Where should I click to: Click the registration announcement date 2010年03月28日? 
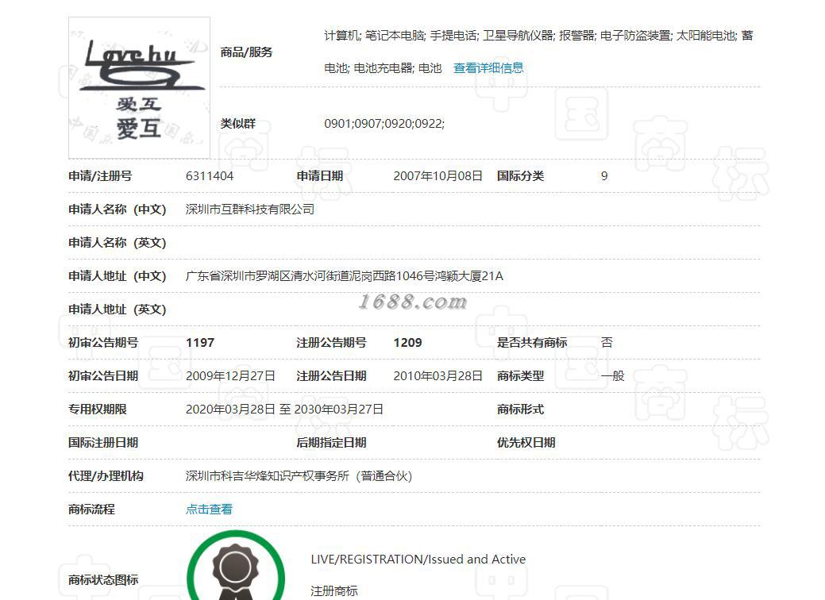[438, 376]
